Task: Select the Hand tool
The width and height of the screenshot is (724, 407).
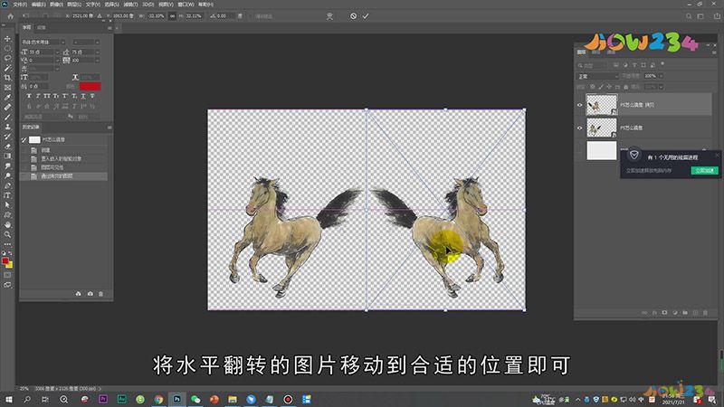Action: pyautogui.click(x=7, y=224)
